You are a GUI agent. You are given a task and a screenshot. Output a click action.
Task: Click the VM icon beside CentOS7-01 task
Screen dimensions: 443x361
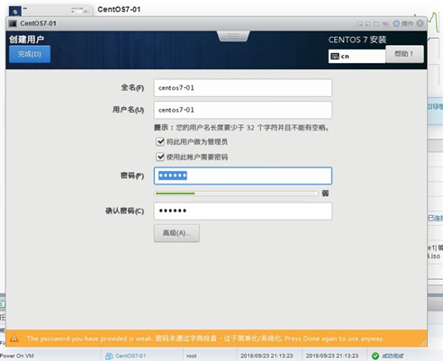pyautogui.click(x=109, y=356)
